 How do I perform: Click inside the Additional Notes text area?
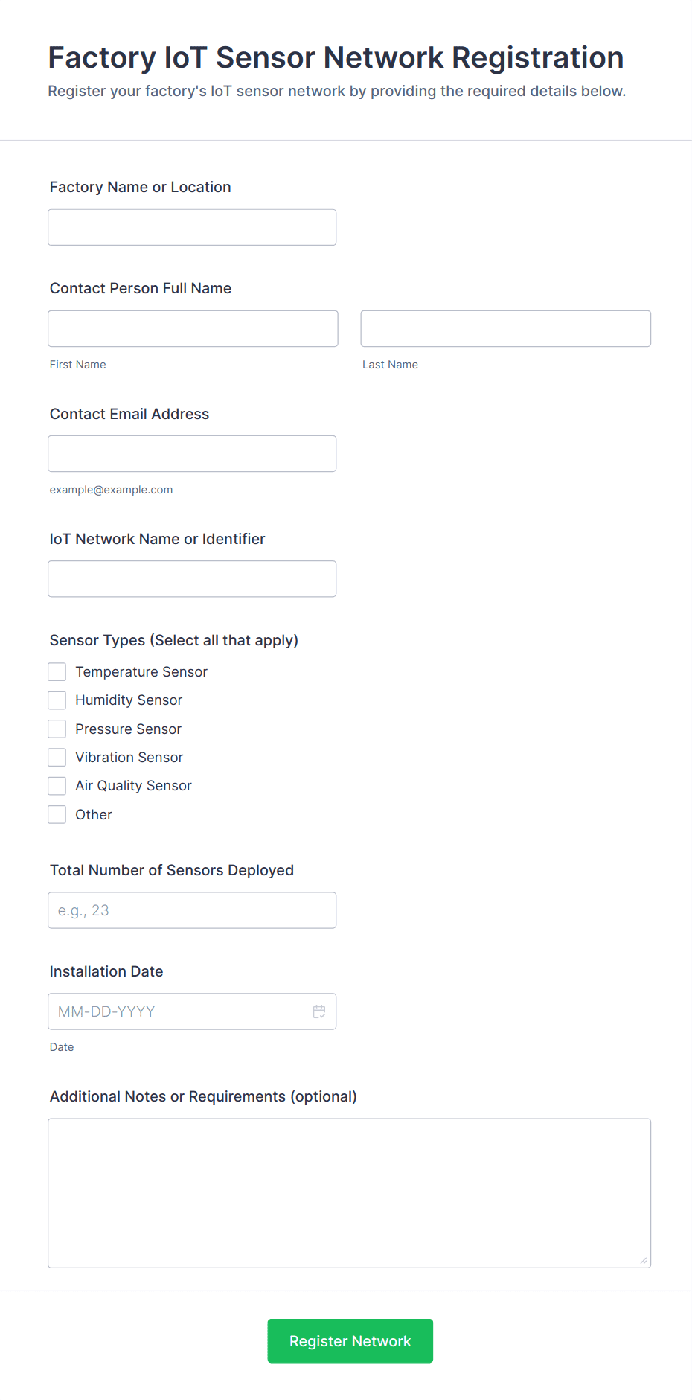coord(349,1192)
